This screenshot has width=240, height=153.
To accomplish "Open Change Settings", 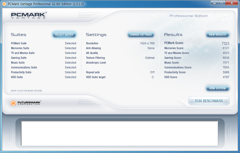I will 141,35.
